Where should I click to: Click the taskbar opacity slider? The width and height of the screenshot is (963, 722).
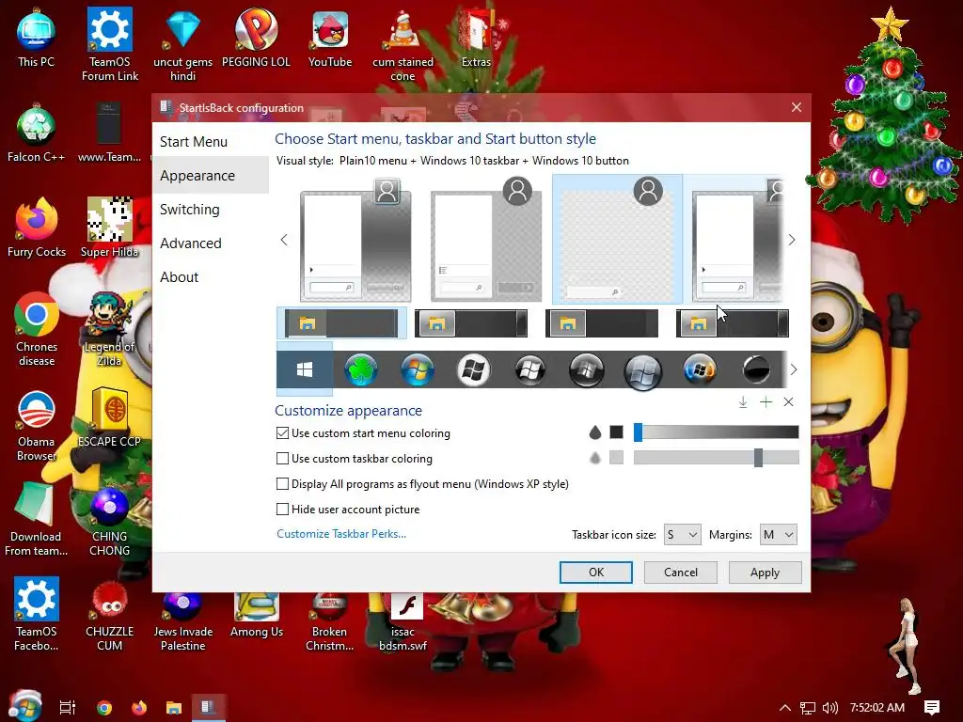pyautogui.click(x=716, y=458)
